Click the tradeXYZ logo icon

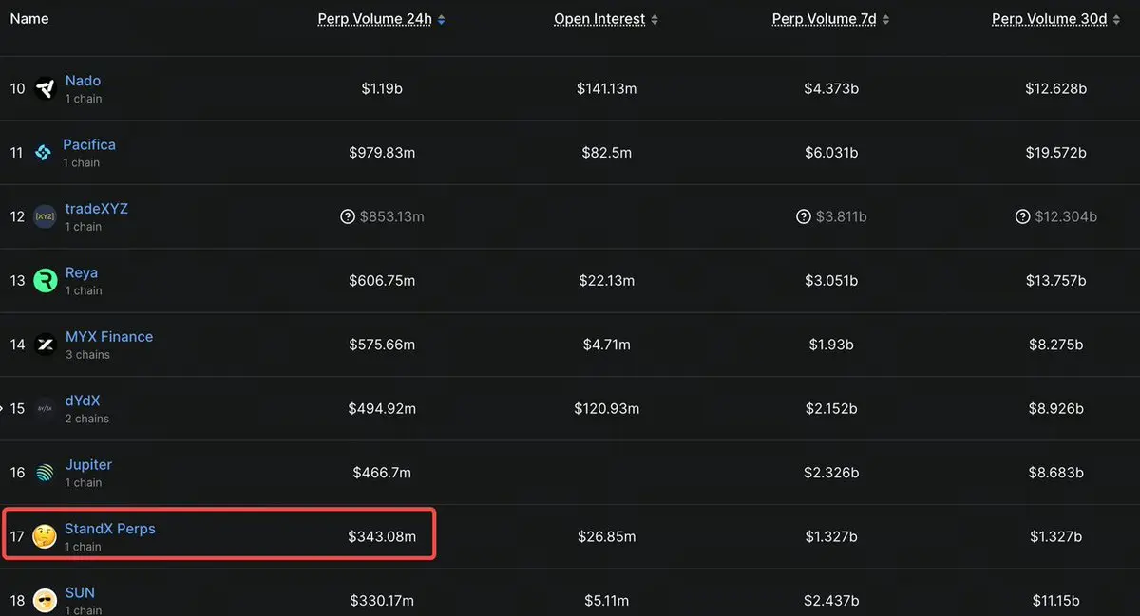(x=45, y=217)
